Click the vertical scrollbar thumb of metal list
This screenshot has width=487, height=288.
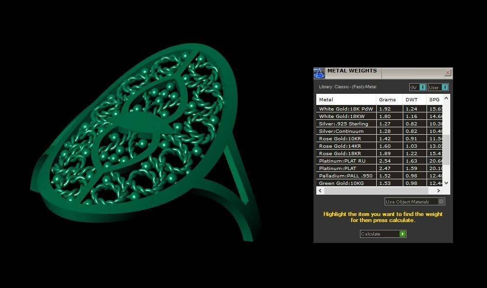(447, 150)
